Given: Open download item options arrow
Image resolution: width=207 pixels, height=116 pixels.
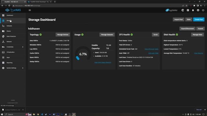Looking at the screenshot, I should tap(23, 110).
